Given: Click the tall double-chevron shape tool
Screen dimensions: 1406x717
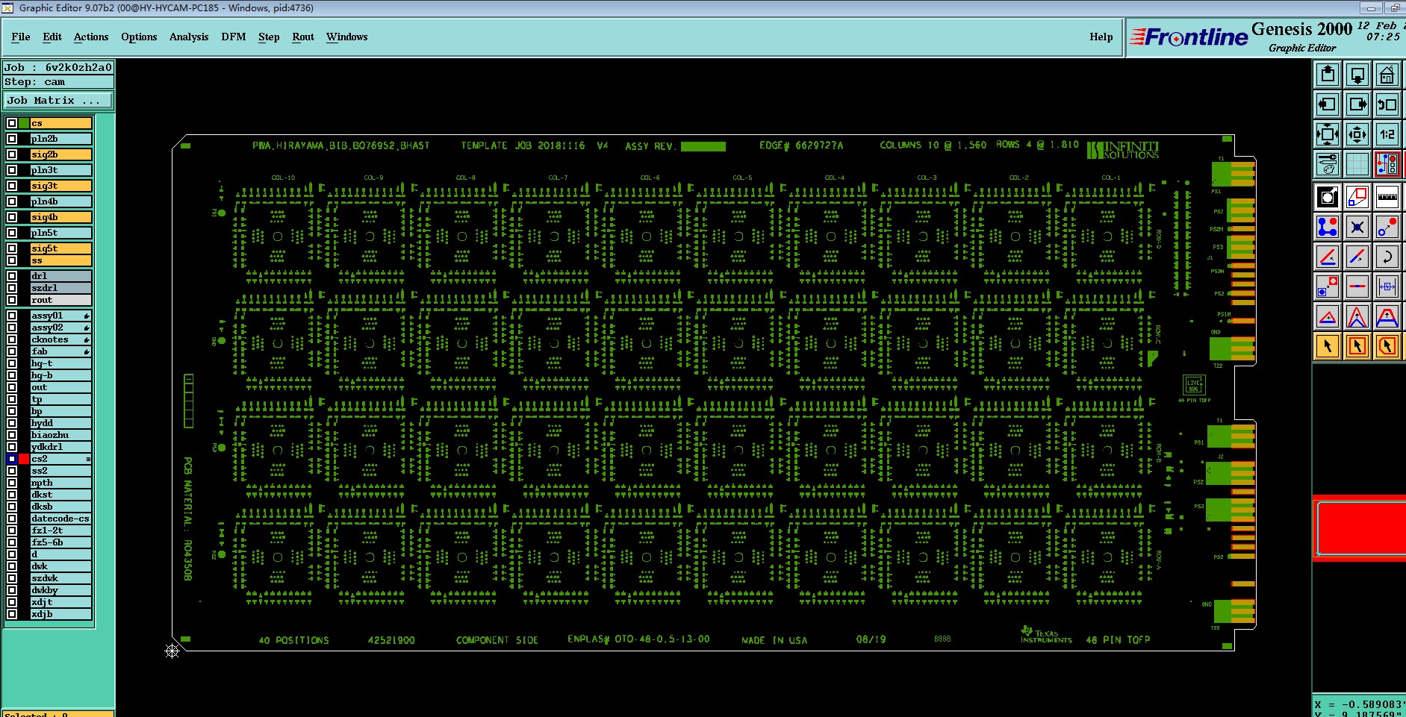Looking at the screenshot, I should click(x=1357, y=316).
